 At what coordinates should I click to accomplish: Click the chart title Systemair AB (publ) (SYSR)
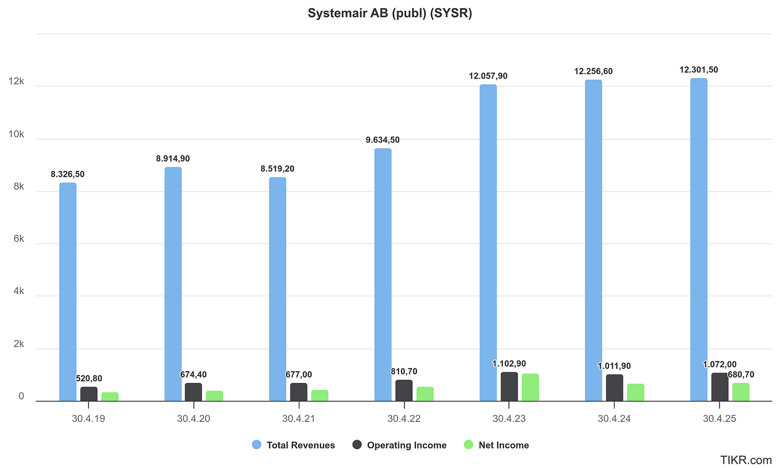tap(390, 13)
